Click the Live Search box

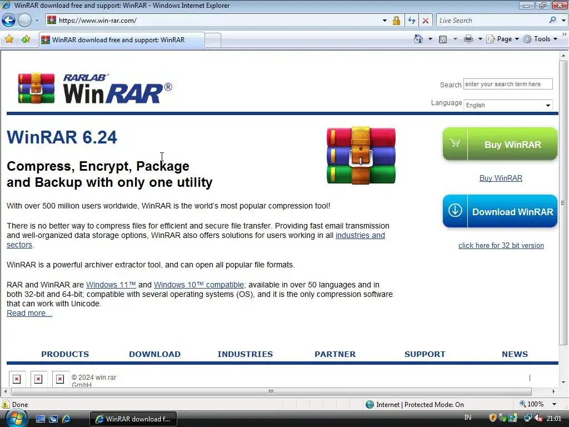click(492, 21)
